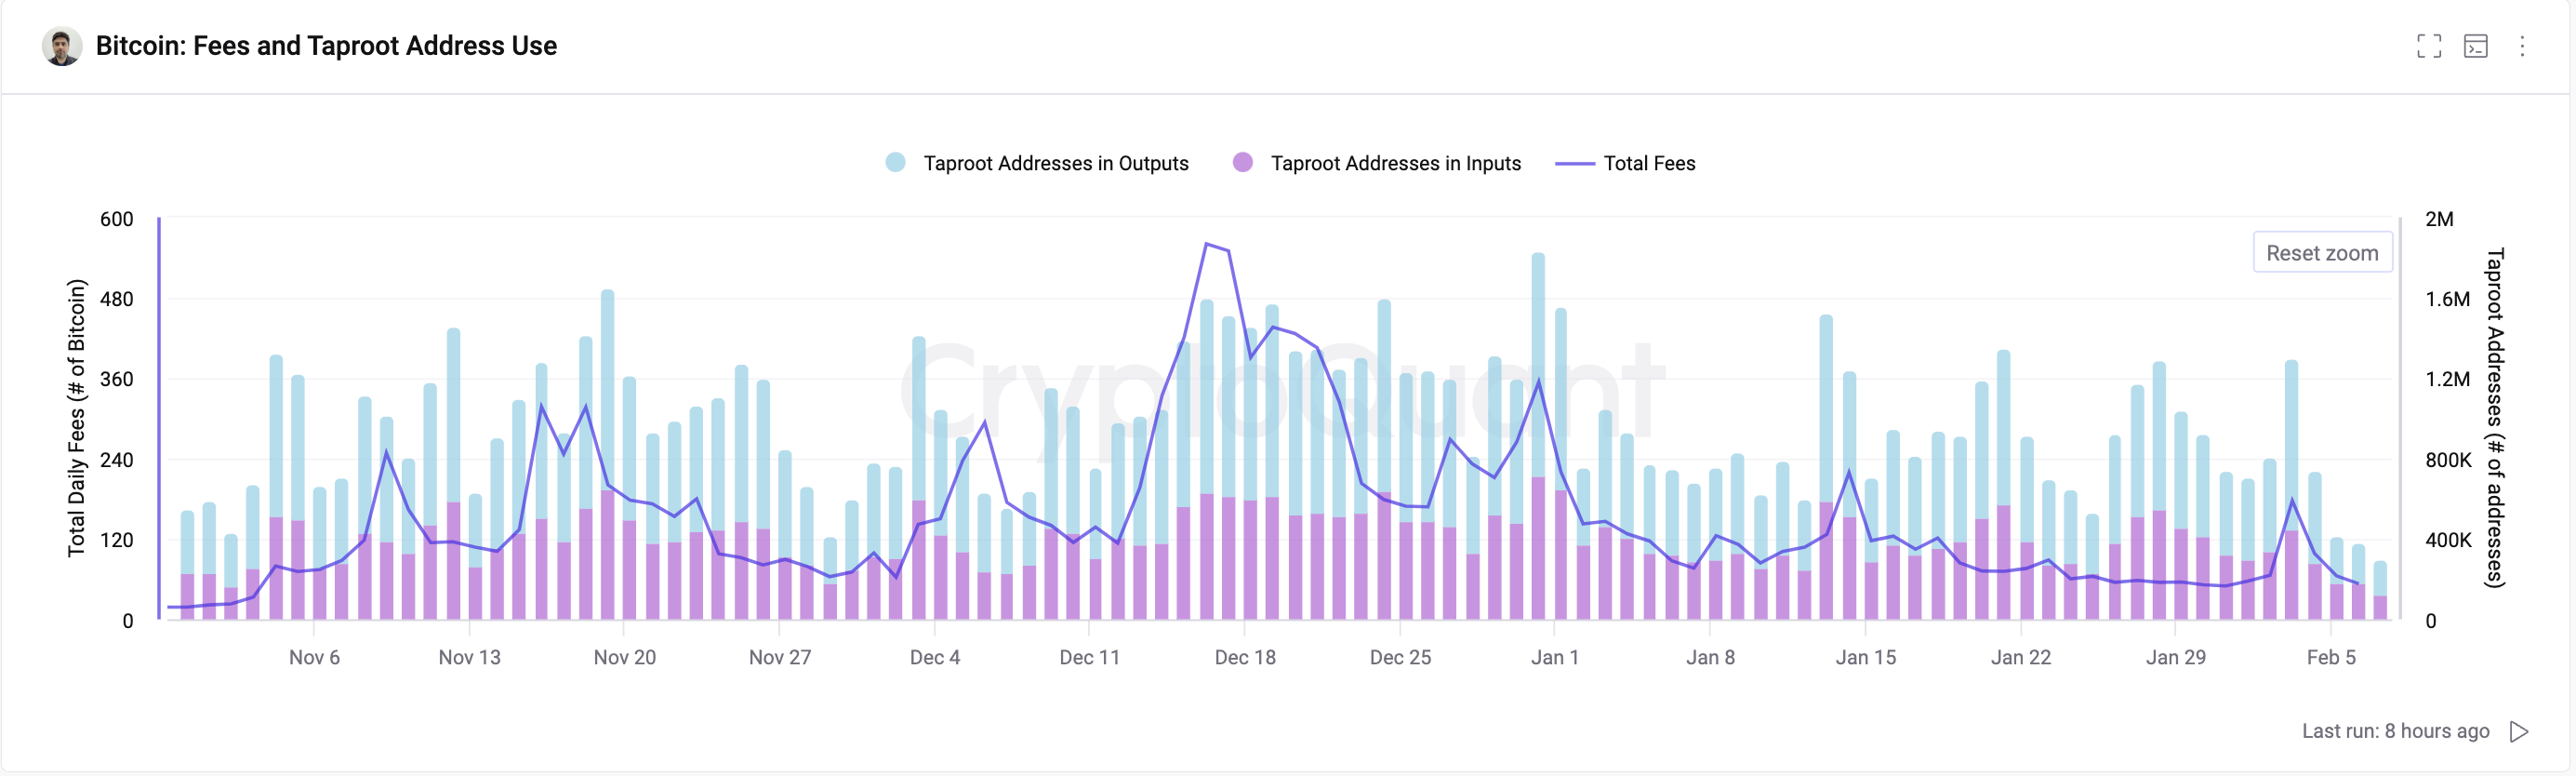The image size is (2576, 776).
Task: Click the Total Fees line peak before Dec 18
Action: tap(1207, 244)
